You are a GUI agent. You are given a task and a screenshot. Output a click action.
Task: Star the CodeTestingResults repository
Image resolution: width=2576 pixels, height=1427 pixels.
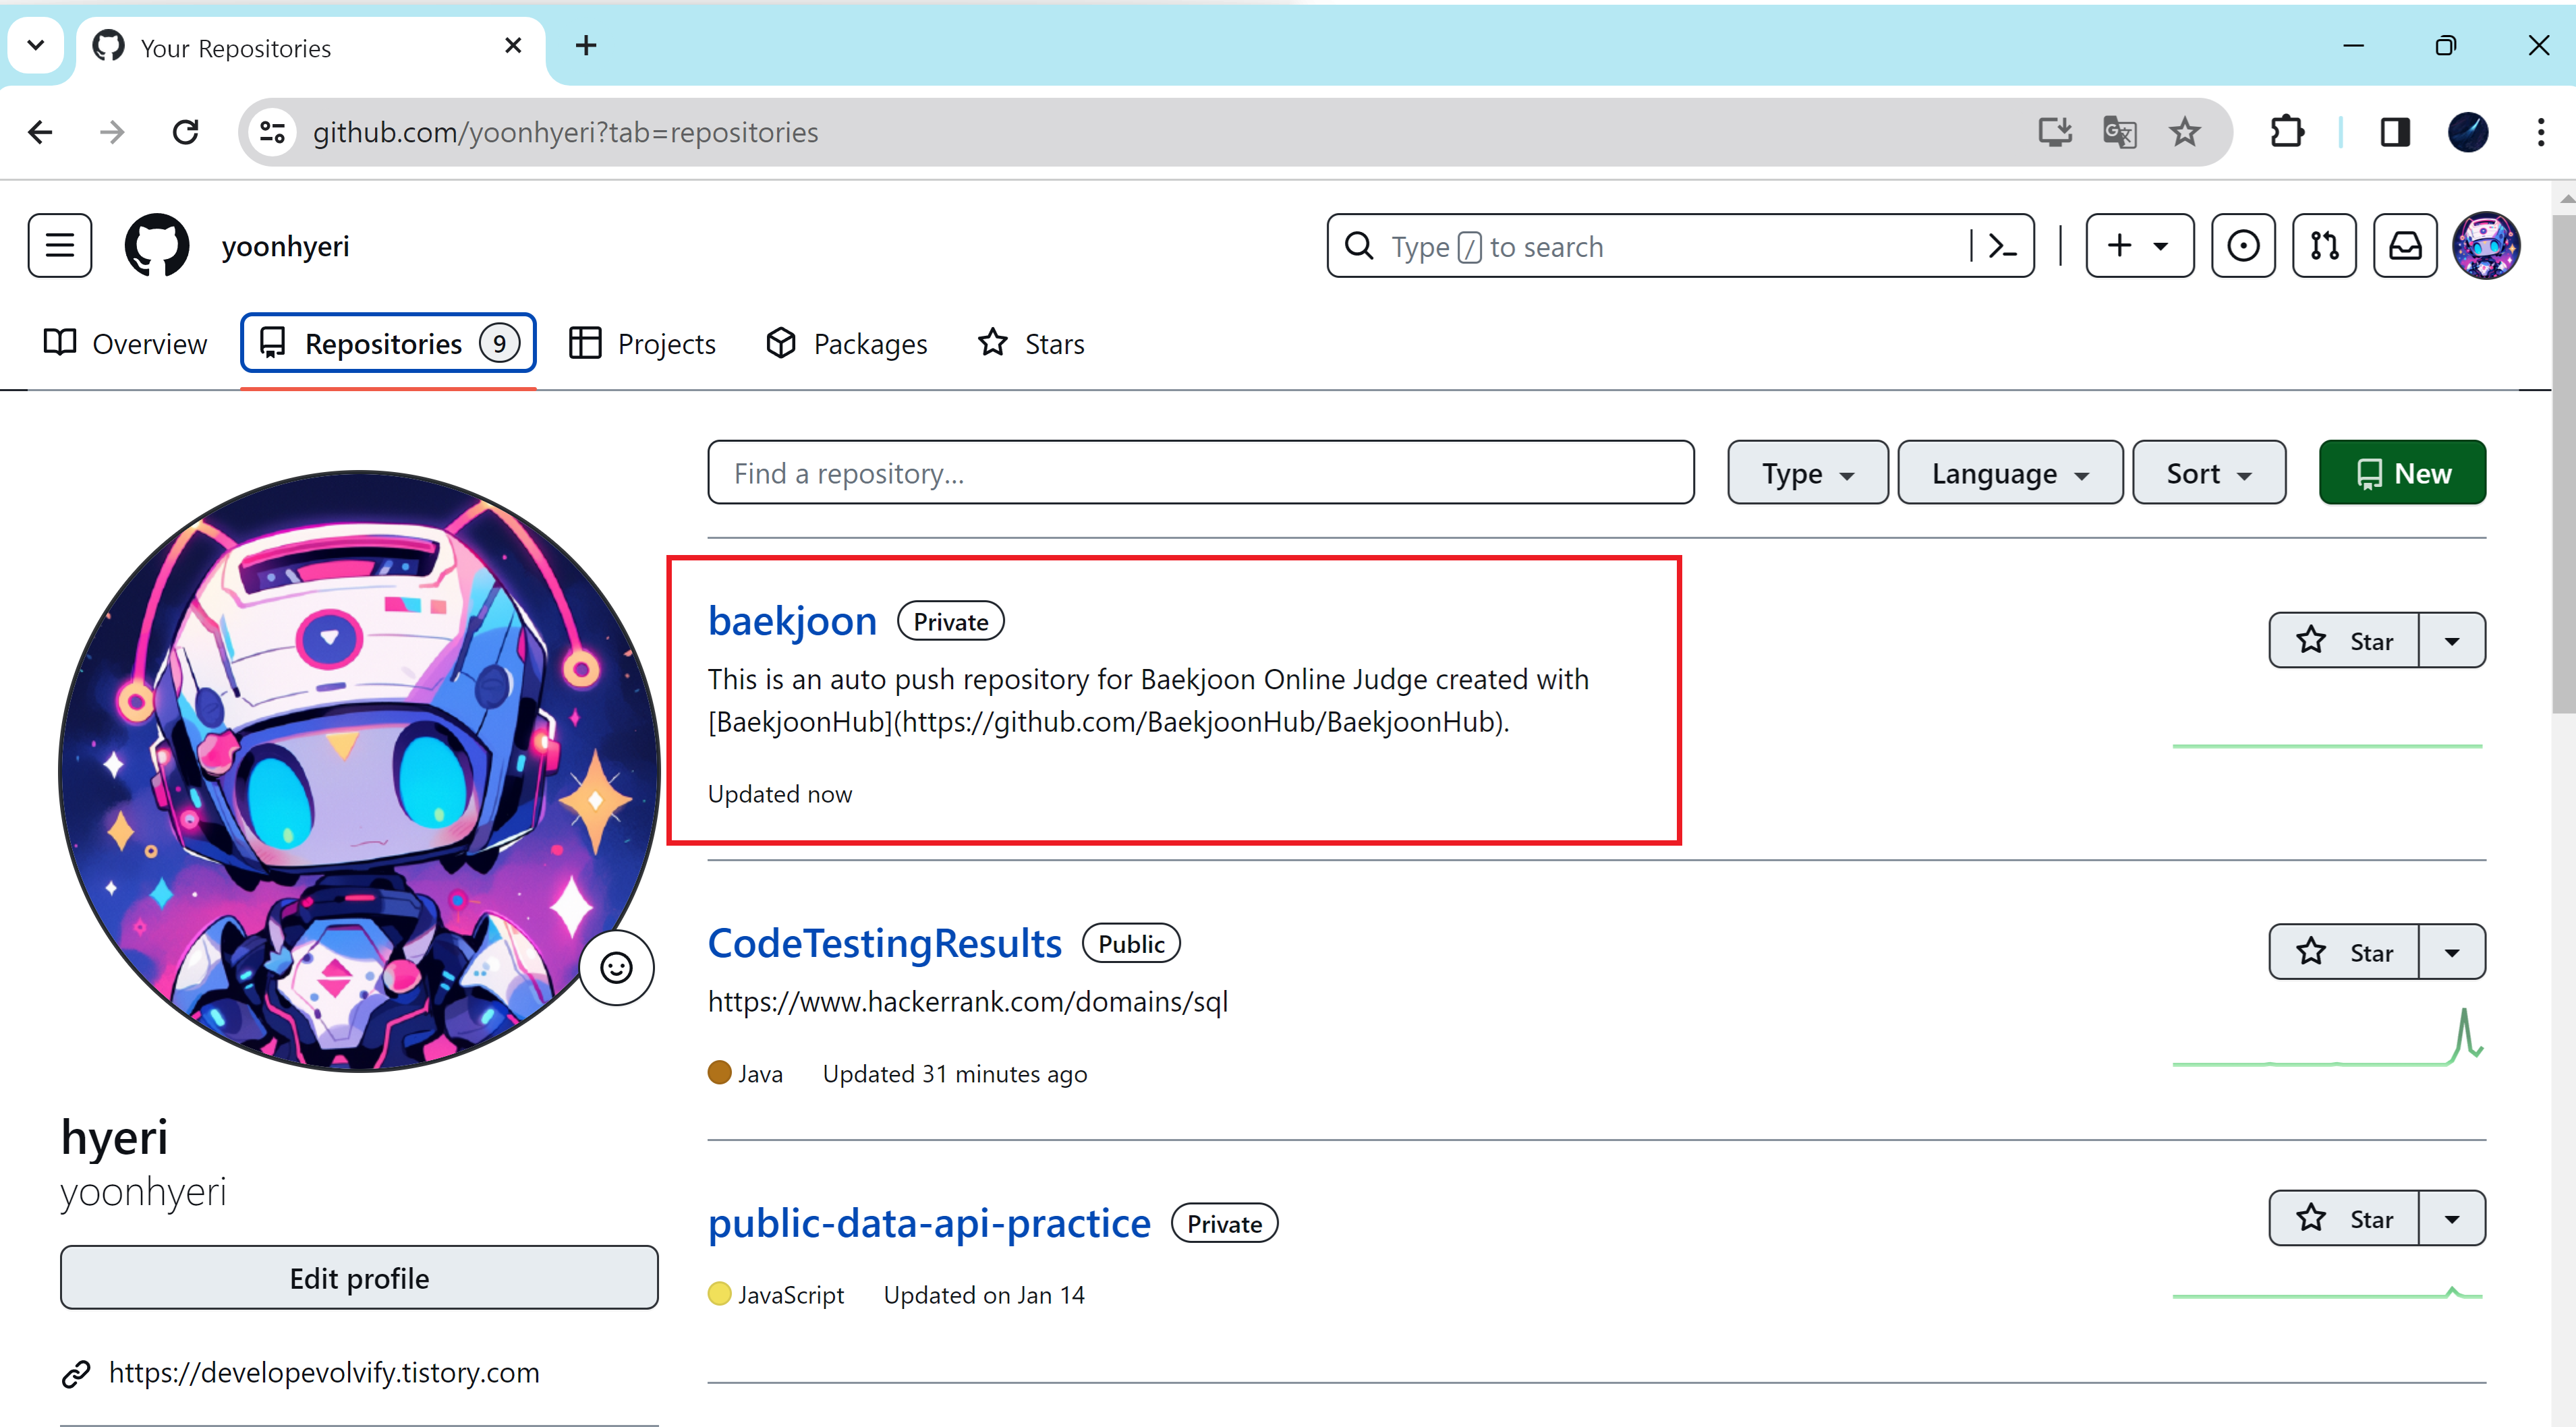(2344, 952)
